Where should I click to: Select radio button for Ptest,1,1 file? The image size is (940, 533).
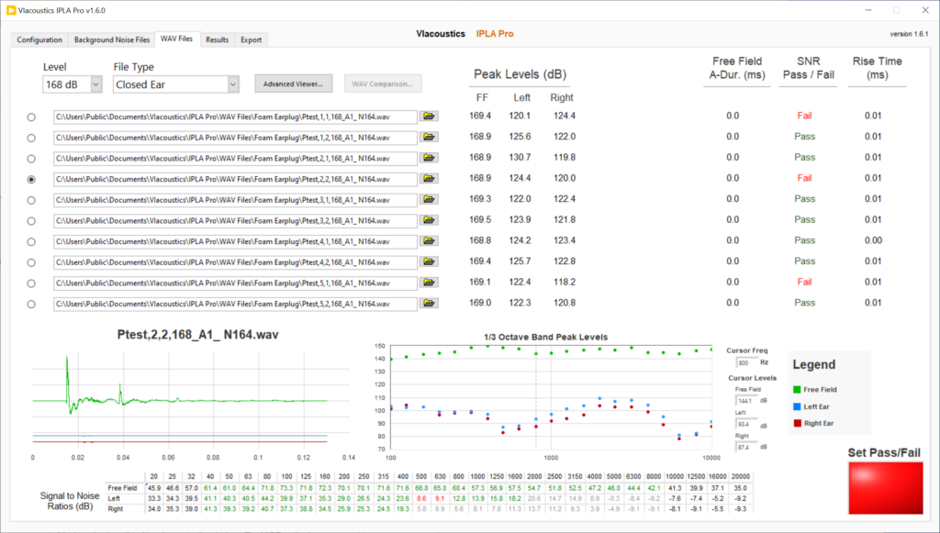(x=32, y=117)
